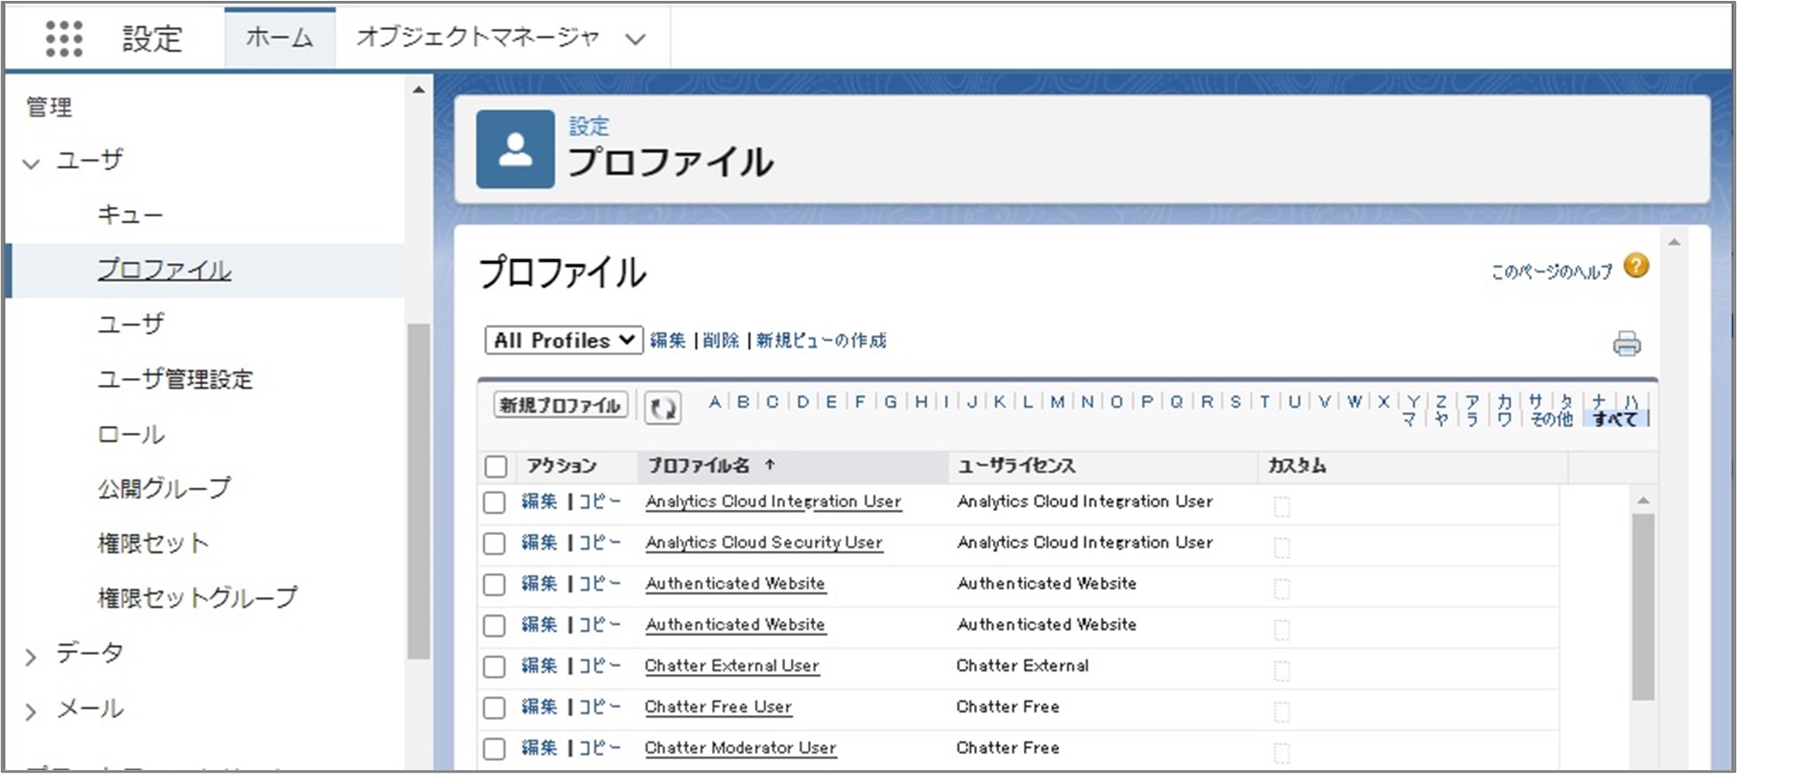Click the 編集 link next to All Profiles
The height and width of the screenshot is (778, 1800).
(668, 341)
